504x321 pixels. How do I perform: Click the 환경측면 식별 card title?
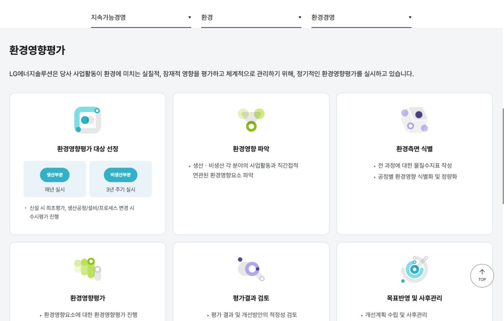pyautogui.click(x=414, y=149)
